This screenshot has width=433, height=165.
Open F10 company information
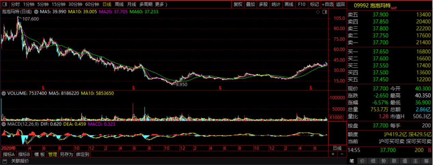(301, 4)
